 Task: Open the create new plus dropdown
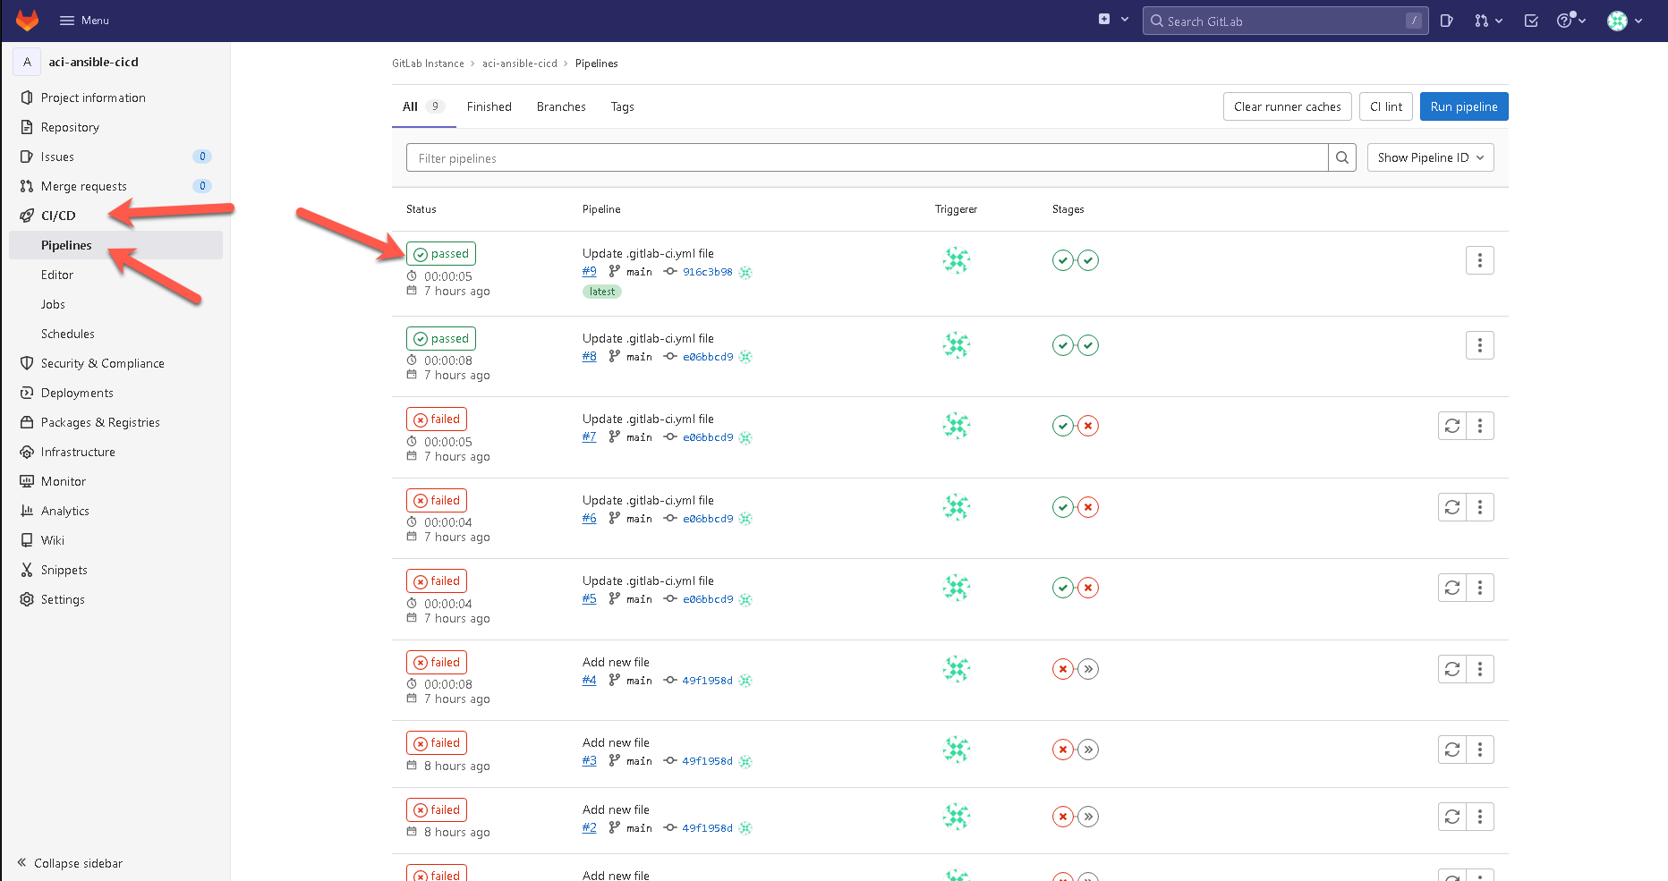[x=1113, y=20]
